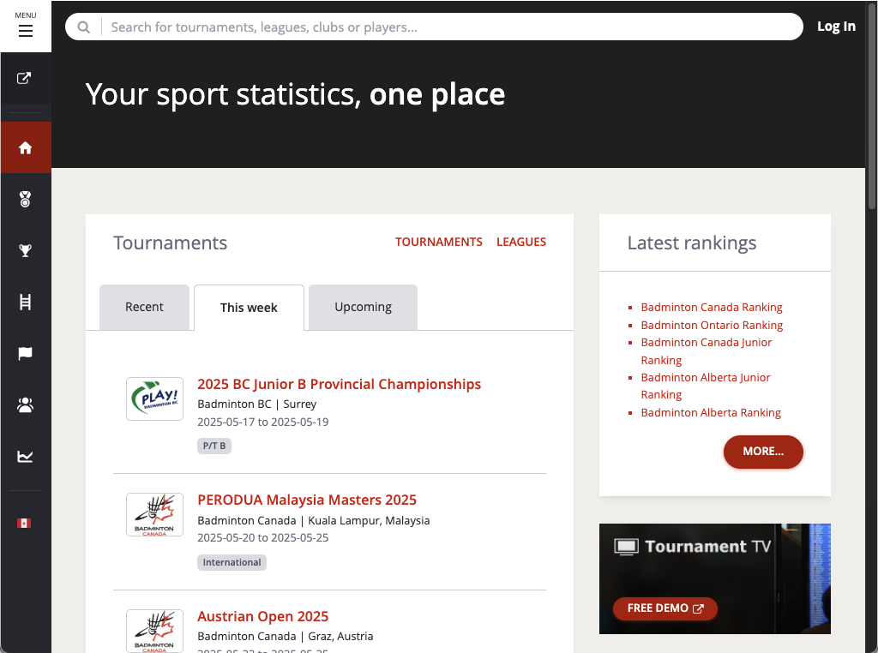Image resolution: width=878 pixels, height=653 pixels.
Task: Open Badminton Ontario Ranking link
Action: [712, 325]
